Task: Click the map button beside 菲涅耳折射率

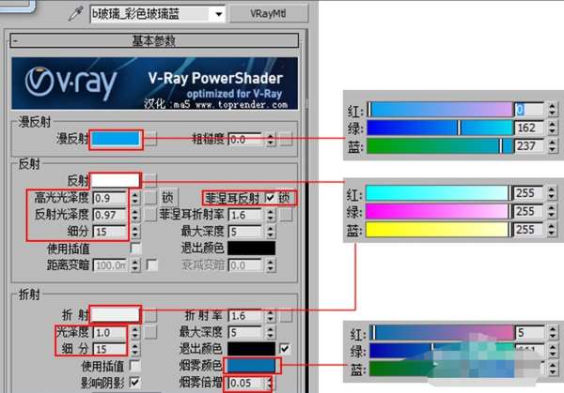Action: click(x=286, y=215)
